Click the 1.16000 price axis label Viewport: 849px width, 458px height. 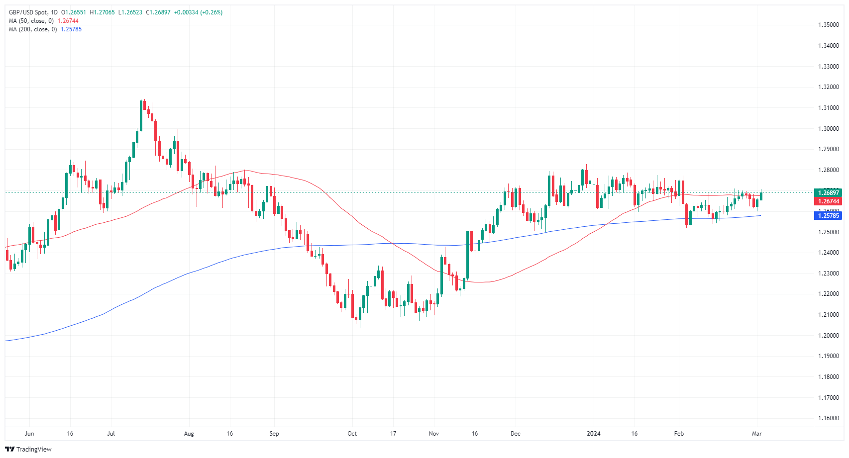828,418
